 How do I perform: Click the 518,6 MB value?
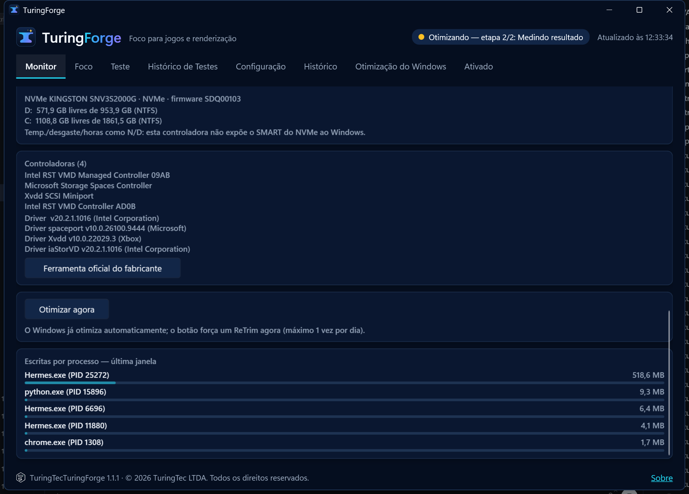(x=648, y=375)
